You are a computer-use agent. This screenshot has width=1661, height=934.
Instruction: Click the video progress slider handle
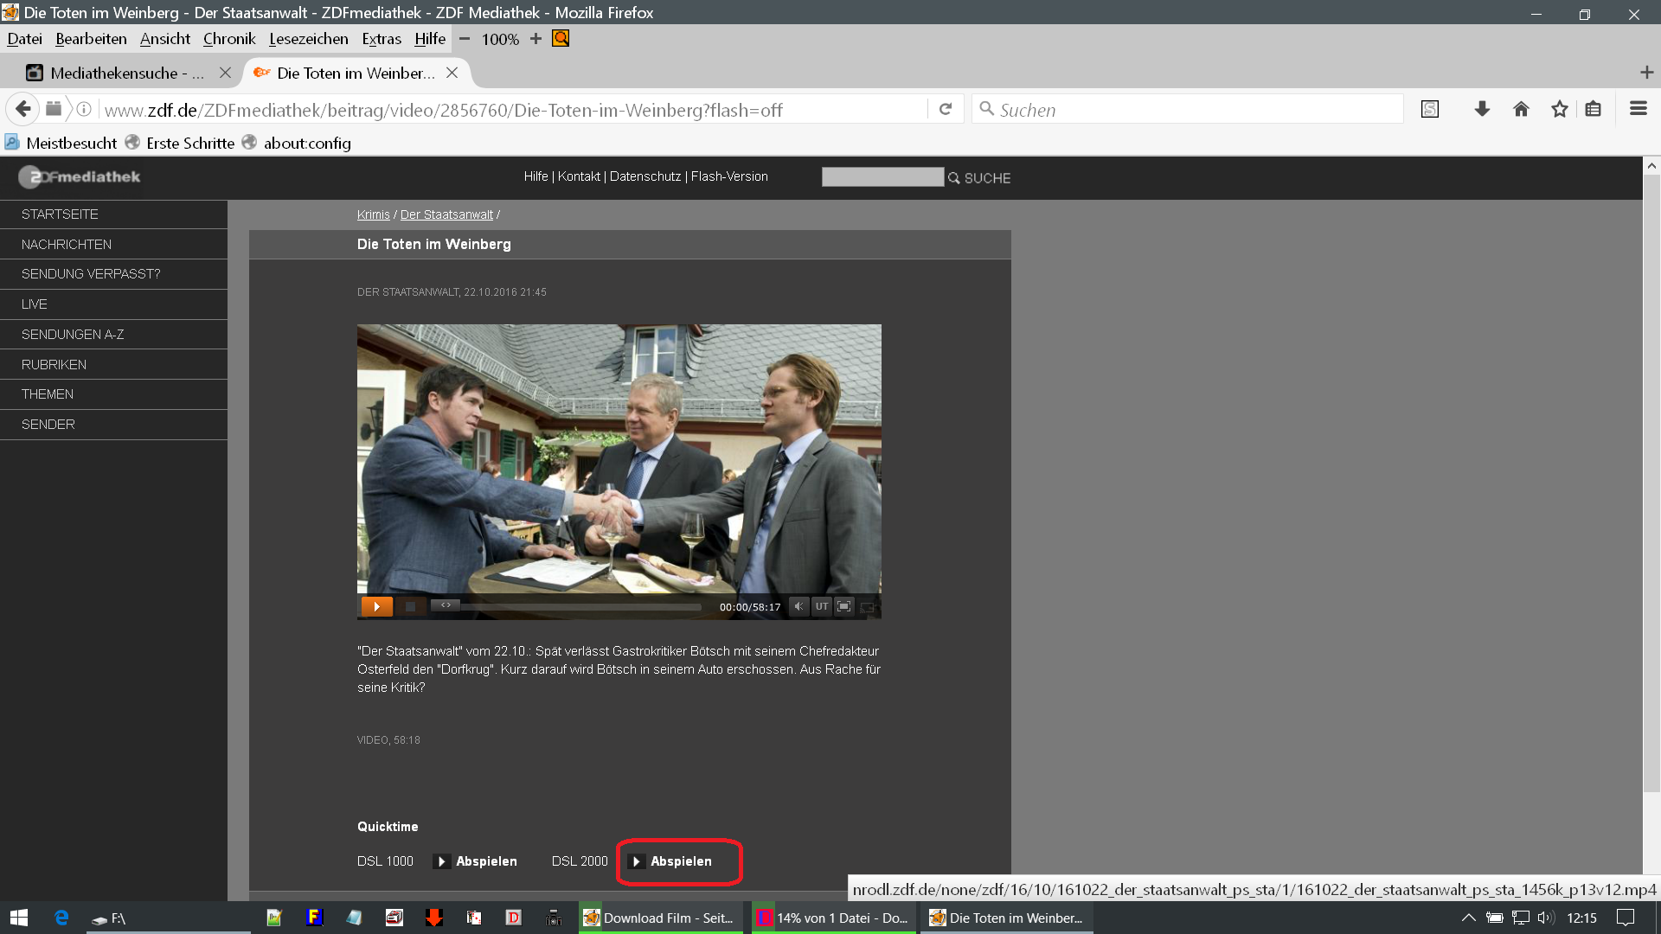(x=446, y=605)
